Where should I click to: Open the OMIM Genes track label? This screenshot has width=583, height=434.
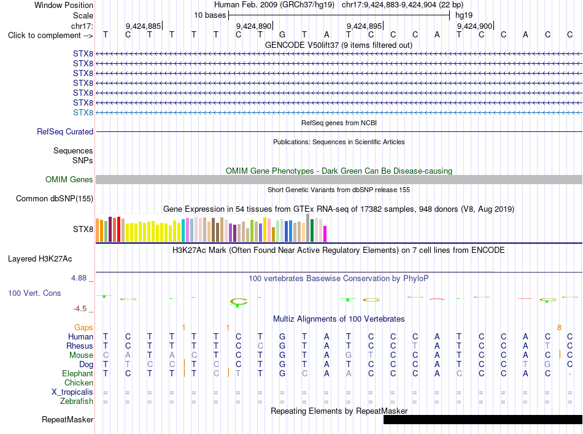point(69,180)
